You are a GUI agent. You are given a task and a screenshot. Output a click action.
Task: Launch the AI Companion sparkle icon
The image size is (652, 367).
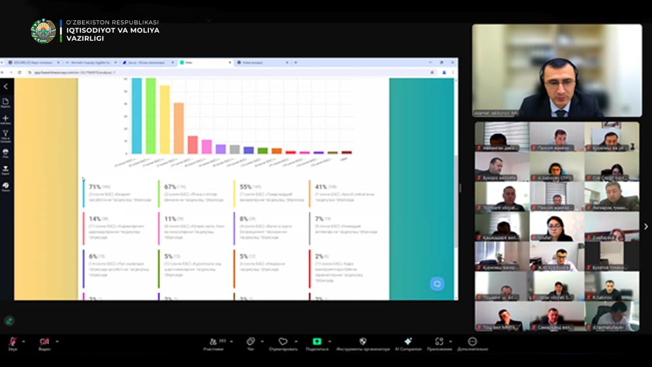407,342
